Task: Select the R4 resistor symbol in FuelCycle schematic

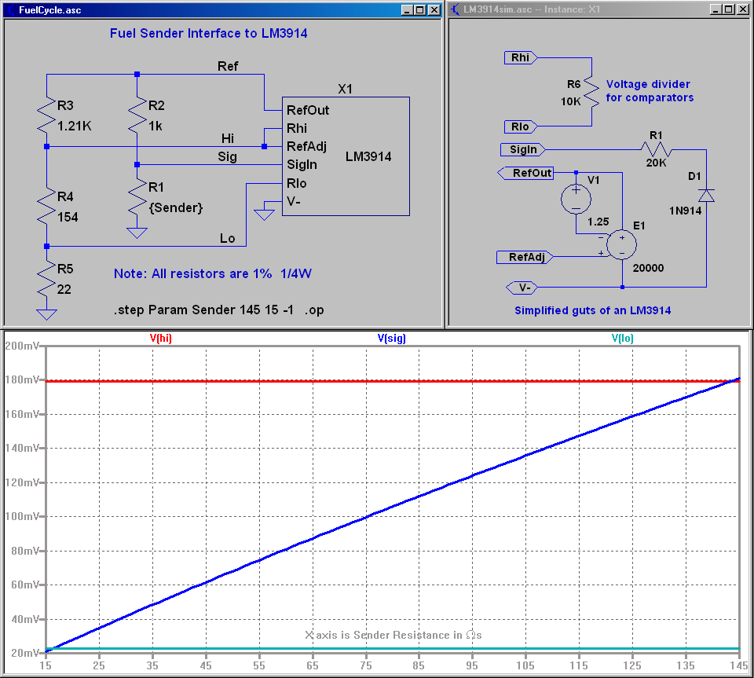Action: pyautogui.click(x=46, y=206)
